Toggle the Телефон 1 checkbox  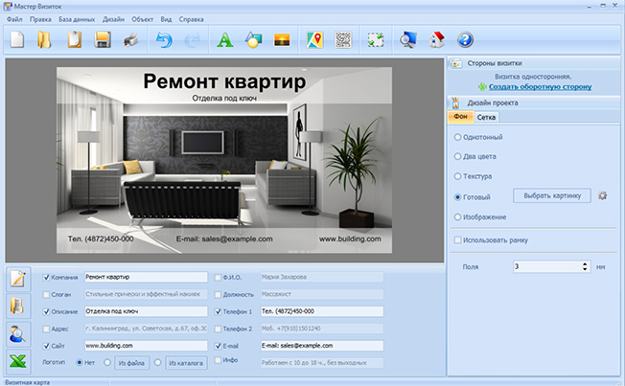coord(218,311)
